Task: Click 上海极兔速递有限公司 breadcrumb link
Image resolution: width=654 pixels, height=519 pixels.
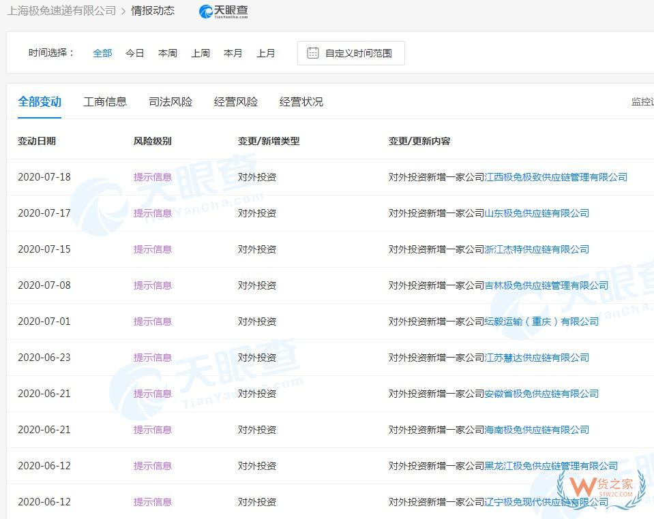Action: click(x=62, y=11)
